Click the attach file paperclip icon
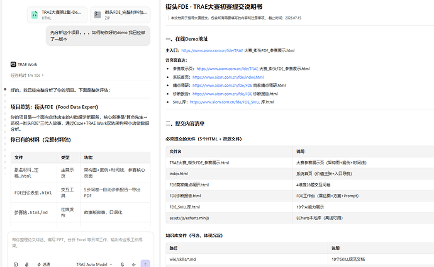 [27, 264]
